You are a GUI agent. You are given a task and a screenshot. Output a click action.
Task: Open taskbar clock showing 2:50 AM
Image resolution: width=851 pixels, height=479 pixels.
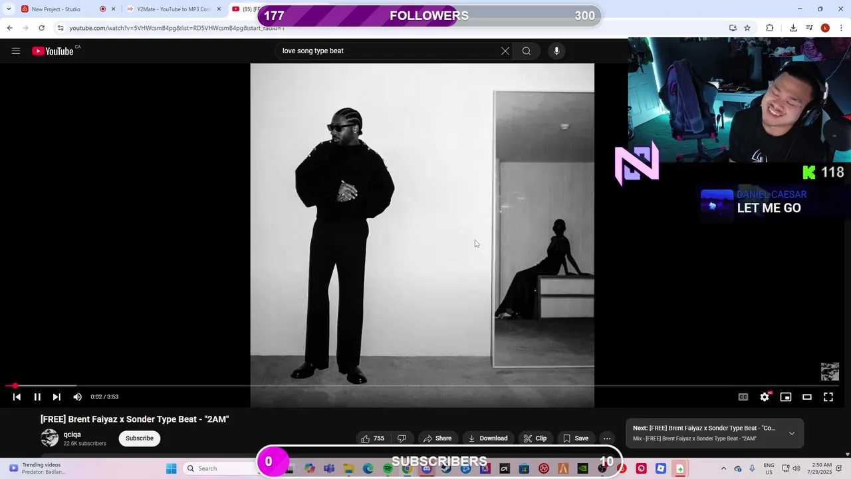click(x=821, y=468)
